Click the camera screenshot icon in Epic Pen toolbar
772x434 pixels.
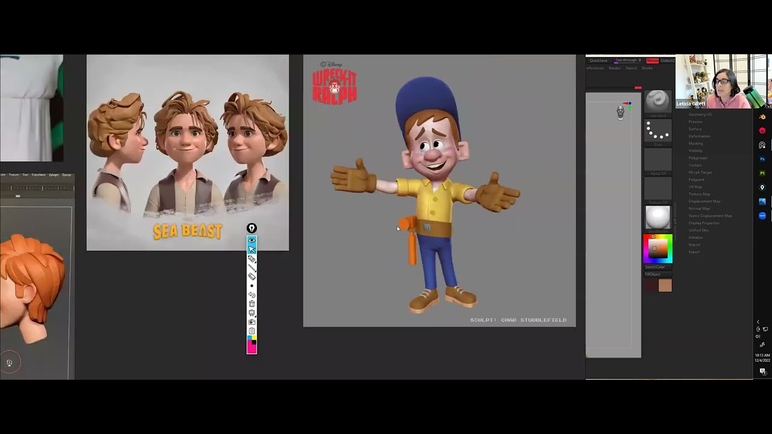[252, 322]
